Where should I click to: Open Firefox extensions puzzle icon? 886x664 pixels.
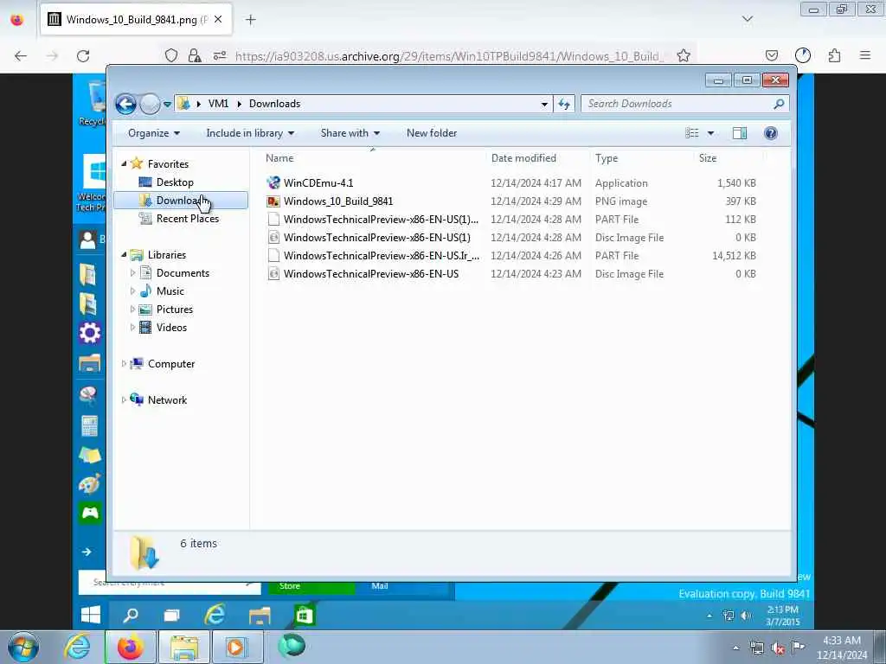pos(834,55)
